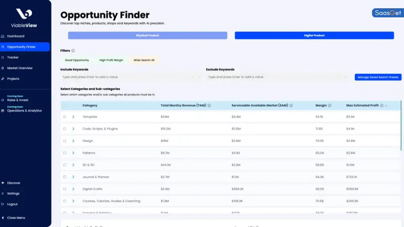Open the Include Keywords dropdown arrow
This screenshot has height=227, width=404.
coord(199,77)
